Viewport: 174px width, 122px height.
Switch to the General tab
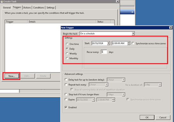[x=7, y=8]
